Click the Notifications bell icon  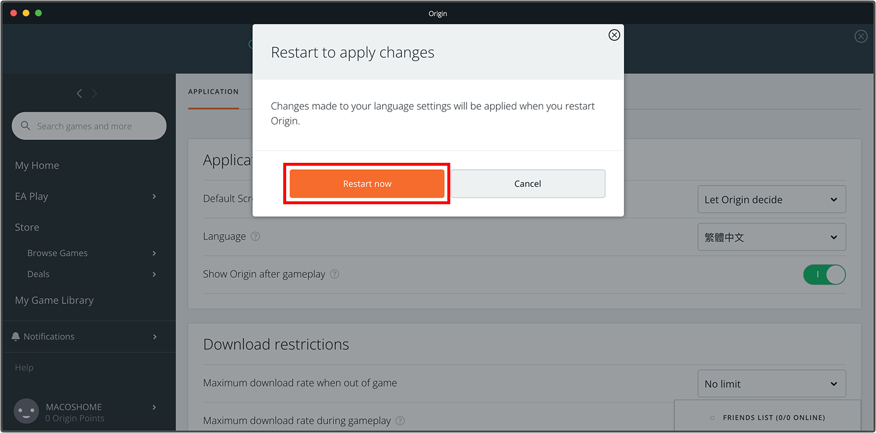pyautogui.click(x=16, y=337)
